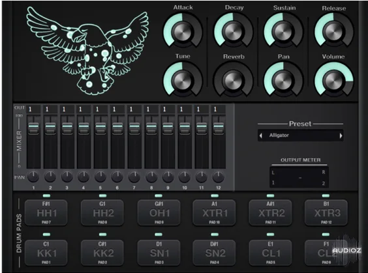Click the pan knob for channel 2

click(50, 177)
